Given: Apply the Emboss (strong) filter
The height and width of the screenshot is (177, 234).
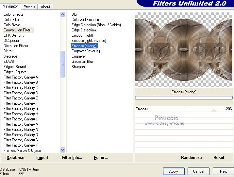Looking at the screenshot, I should pyautogui.click(x=174, y=171).
